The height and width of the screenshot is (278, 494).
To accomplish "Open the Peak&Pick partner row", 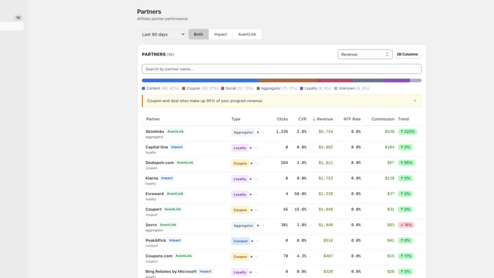I will tap(282, 242).
